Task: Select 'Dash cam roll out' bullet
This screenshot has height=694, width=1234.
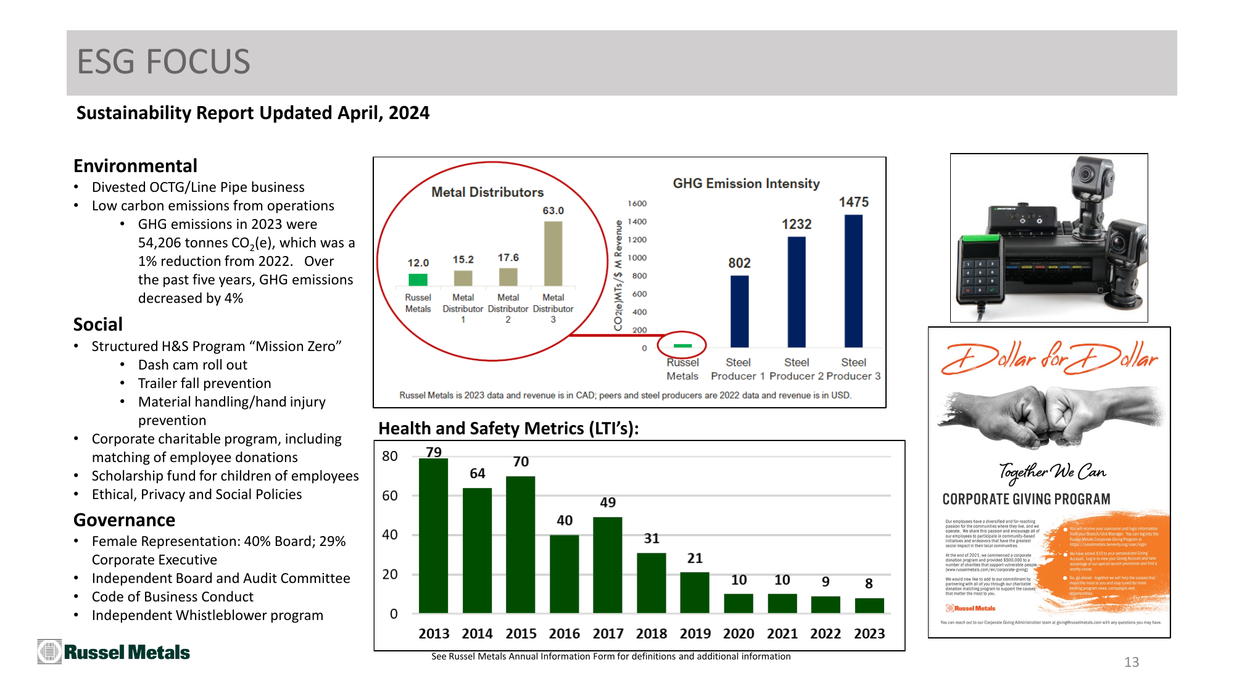Action: (193, 365)
